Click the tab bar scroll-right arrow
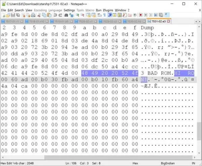The image size is (202, 166). 200,22
